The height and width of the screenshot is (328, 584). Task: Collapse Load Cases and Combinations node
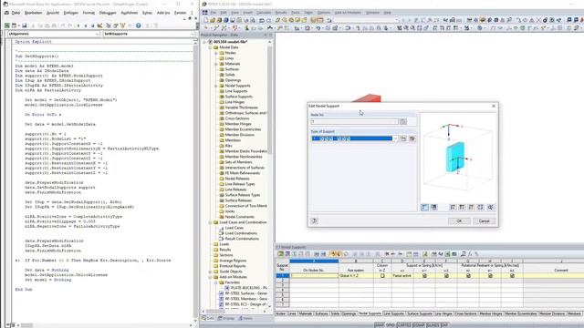211,222
